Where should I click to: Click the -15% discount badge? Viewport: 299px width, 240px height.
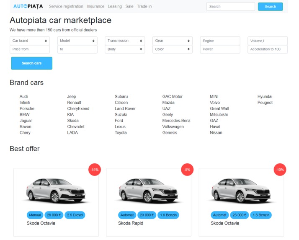click(x=95, y=170)
